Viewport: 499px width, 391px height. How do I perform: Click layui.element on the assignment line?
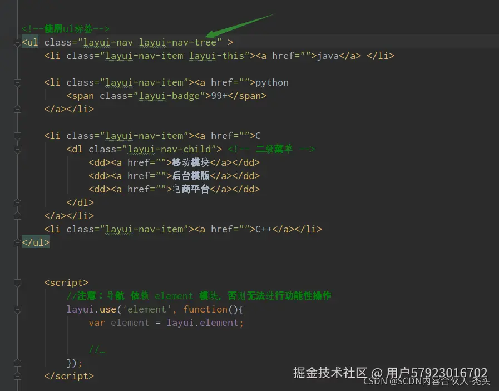click(x=202, y=323)
